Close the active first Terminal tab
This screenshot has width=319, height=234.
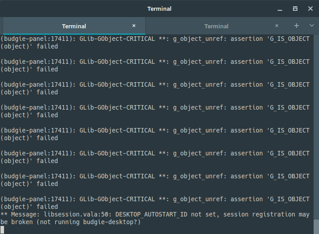coord(134,26)
